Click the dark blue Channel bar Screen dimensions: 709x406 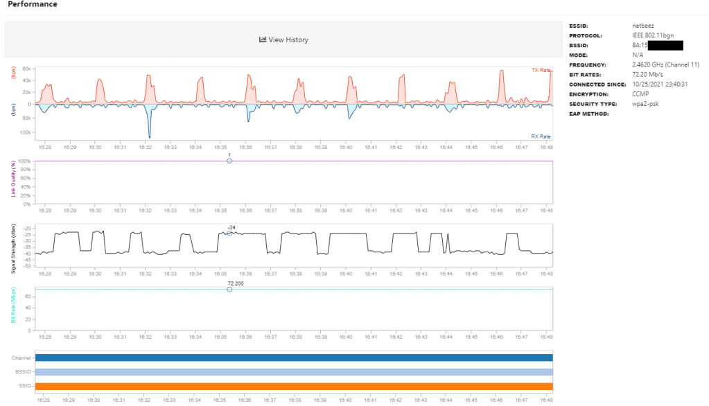pos(294,358)
